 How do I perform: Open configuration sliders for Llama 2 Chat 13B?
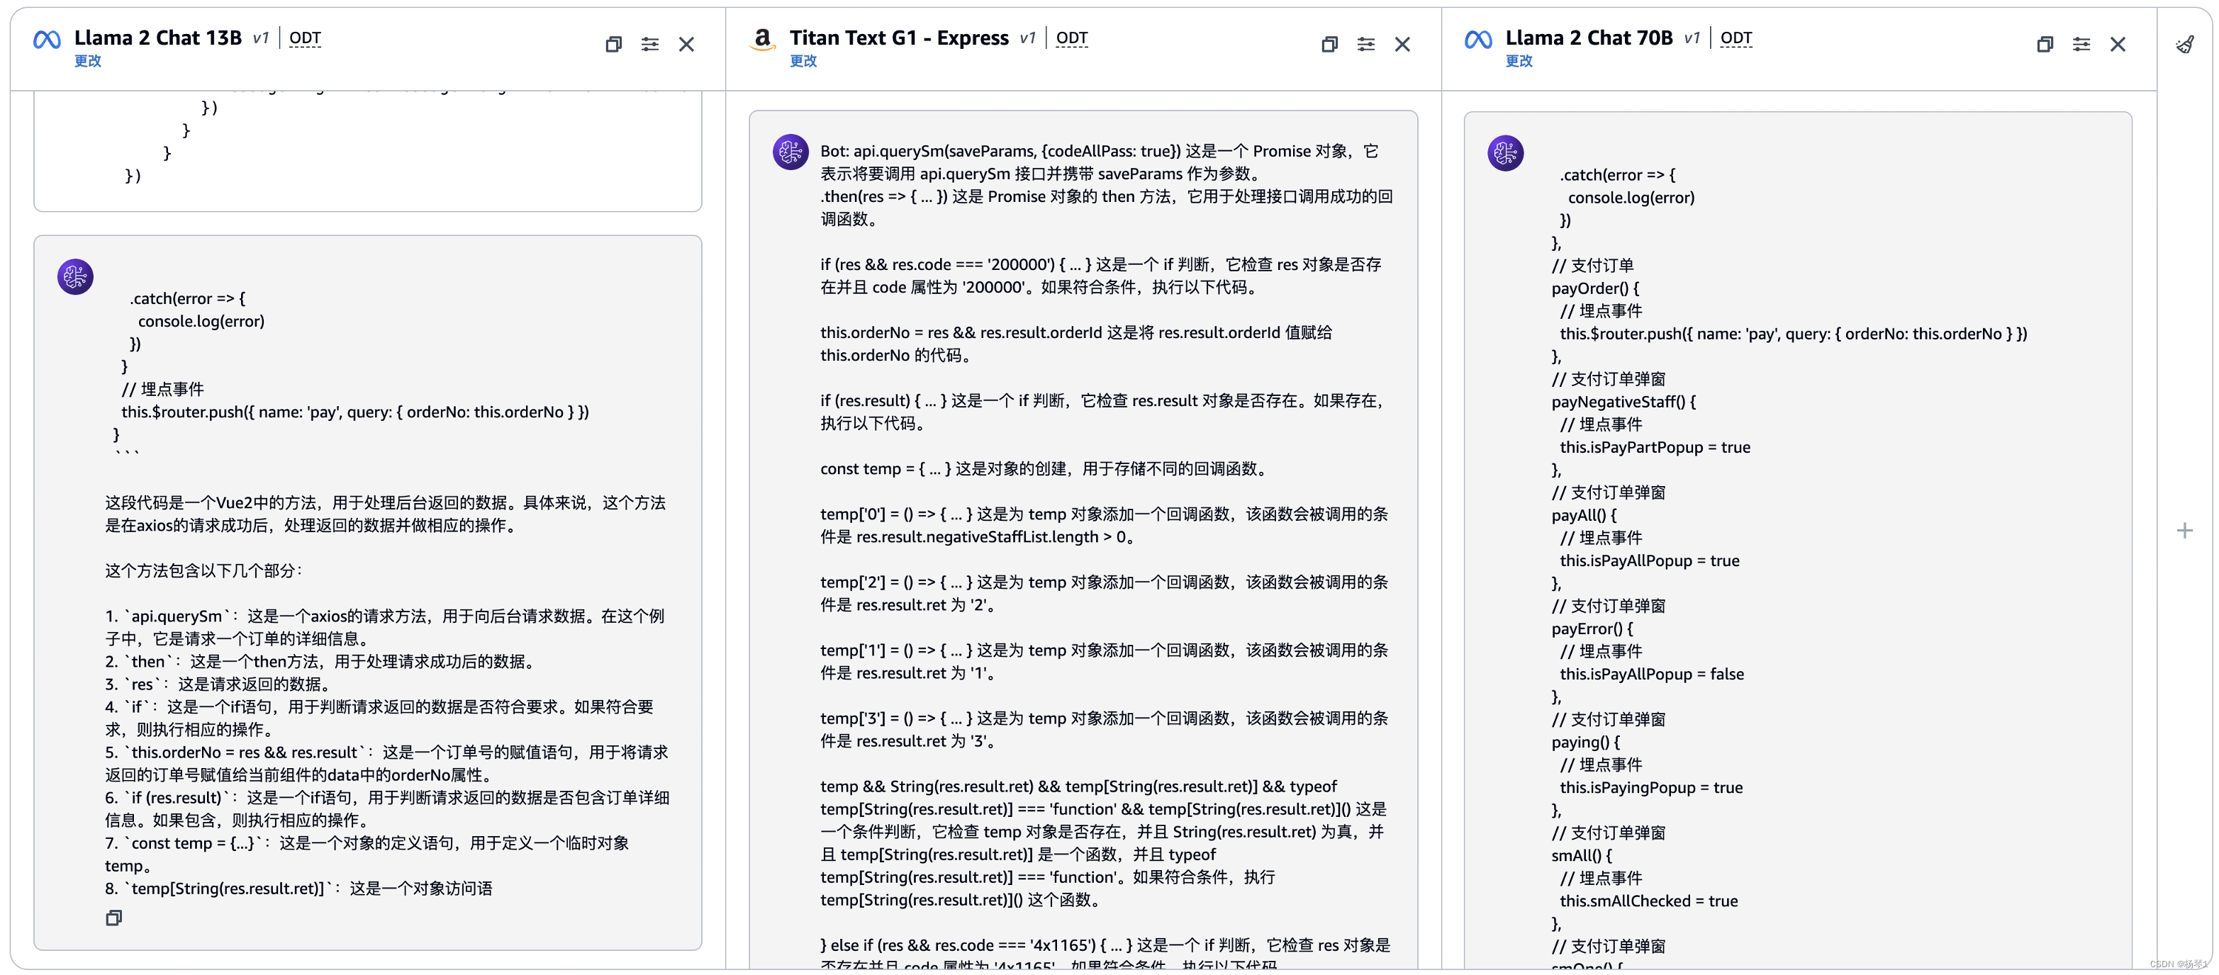point(649,44)
